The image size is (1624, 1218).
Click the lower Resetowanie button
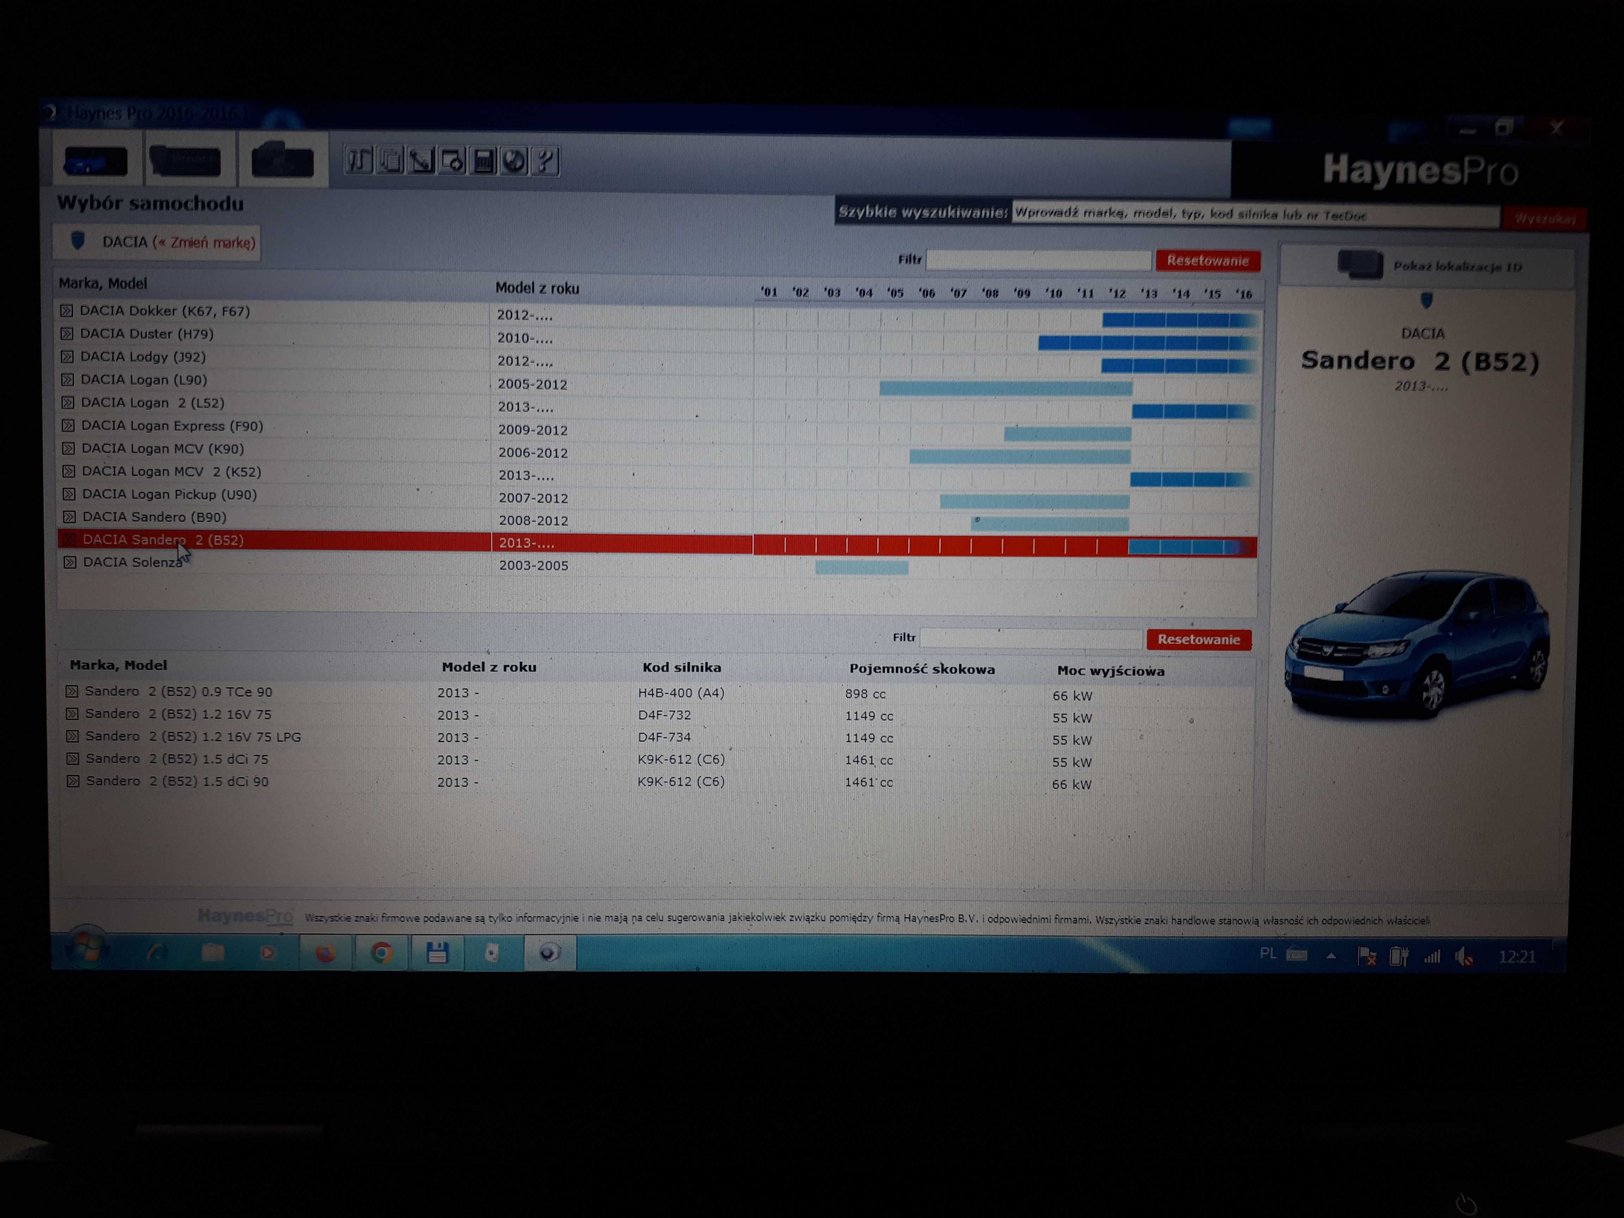(x=1199, y=639)
